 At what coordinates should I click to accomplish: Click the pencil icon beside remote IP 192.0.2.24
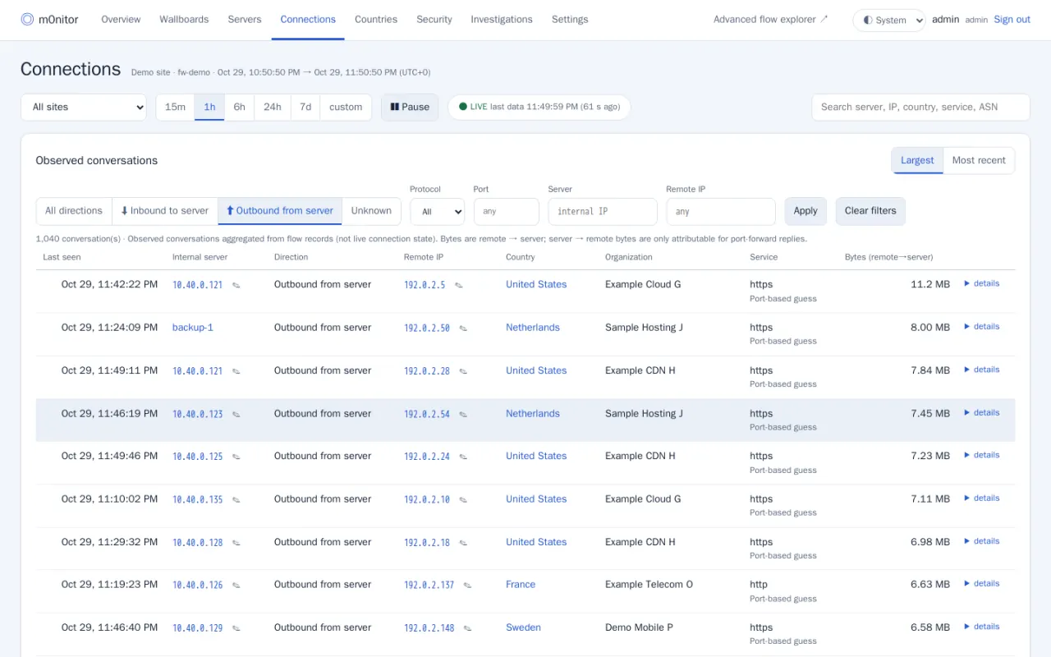click(x=463, y=457)
